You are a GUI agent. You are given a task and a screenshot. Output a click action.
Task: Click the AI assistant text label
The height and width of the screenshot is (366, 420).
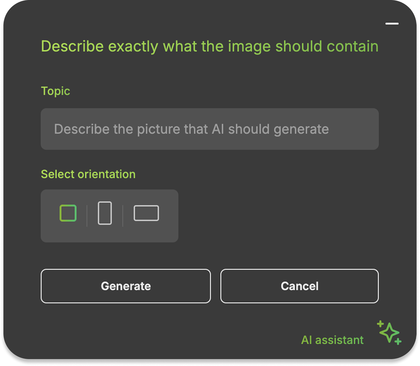(x=332, y=340)
